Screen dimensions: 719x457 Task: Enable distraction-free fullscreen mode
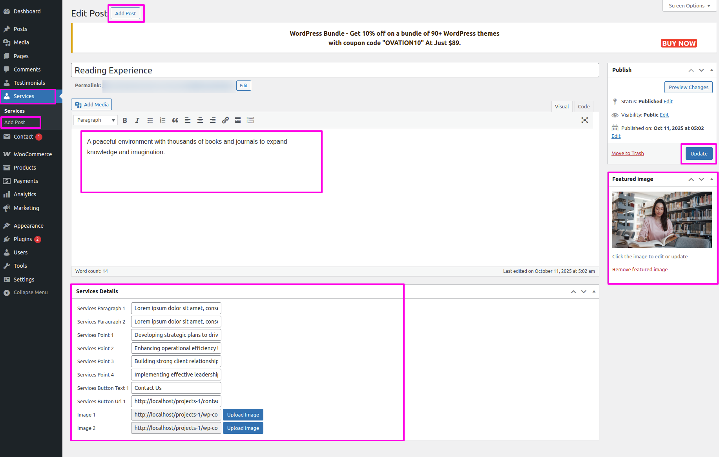tap(584, 121)
